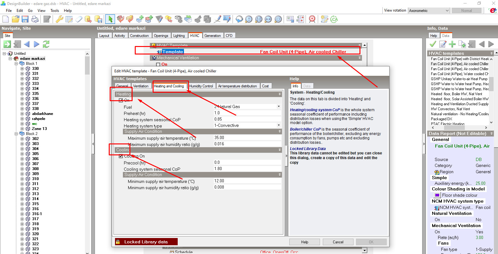
Task: Activate the green arrow select tool
Action: (x=110, y=19)
